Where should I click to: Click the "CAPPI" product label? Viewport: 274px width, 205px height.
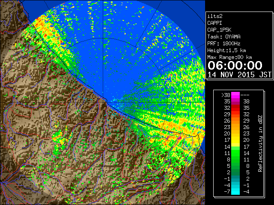tap(214, 23)
